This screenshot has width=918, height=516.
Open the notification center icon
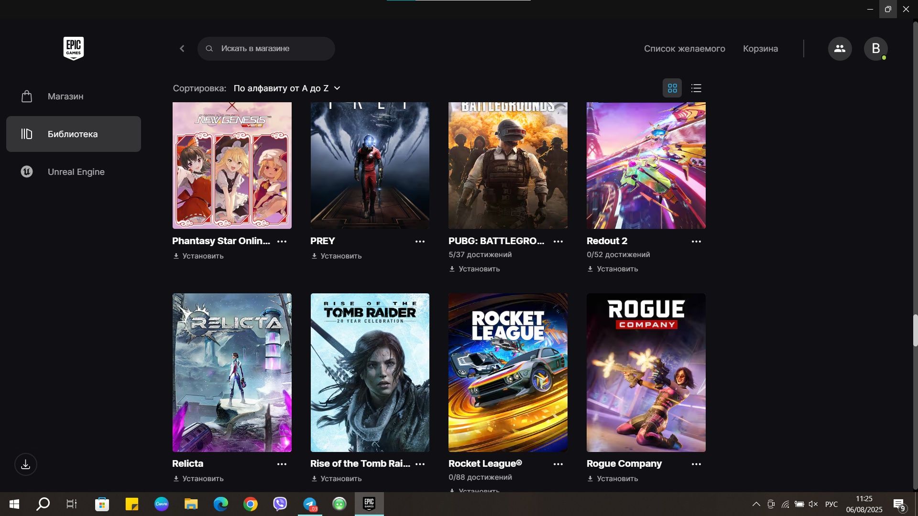899,505
